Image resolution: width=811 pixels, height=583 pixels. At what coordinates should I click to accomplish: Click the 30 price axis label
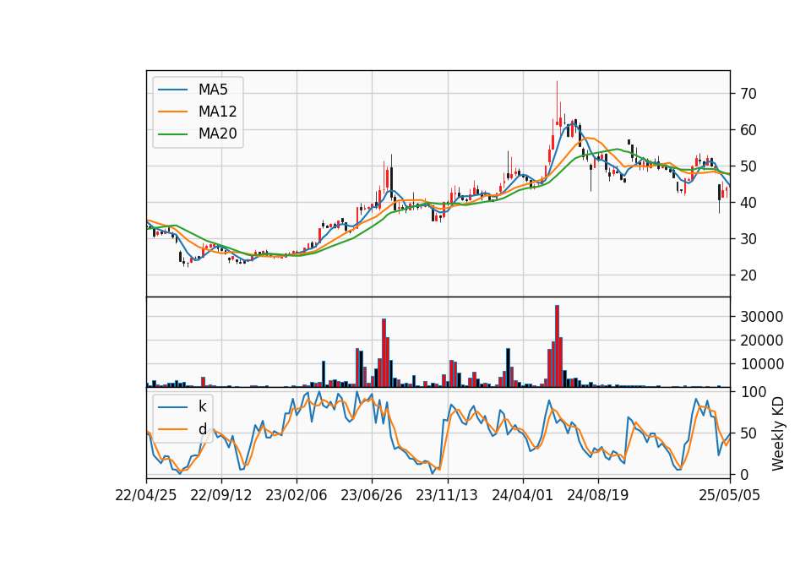(748, 239)
